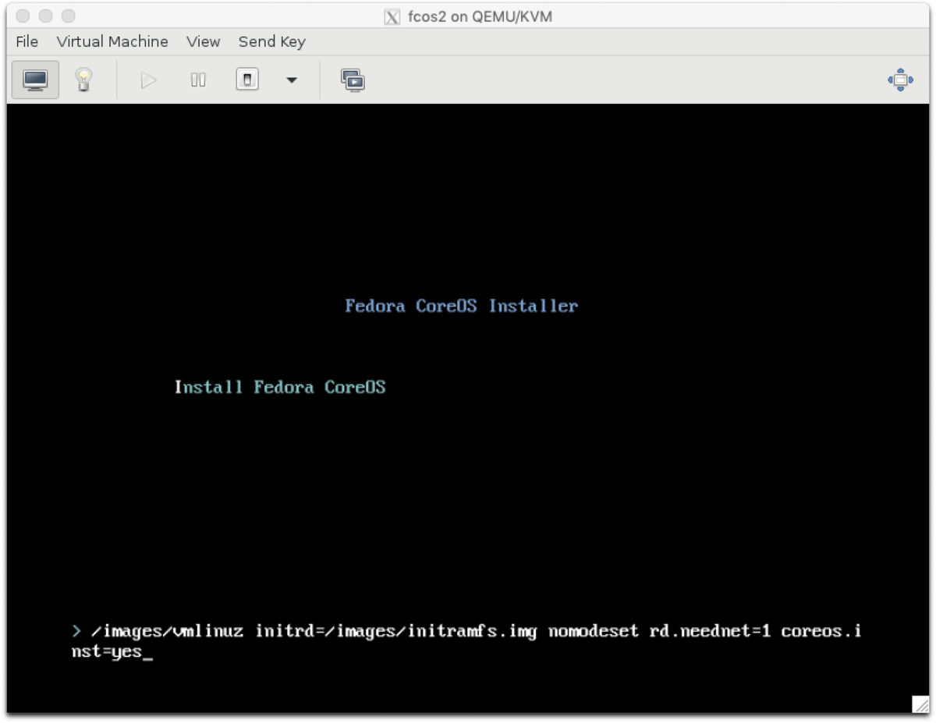Close the fcos2 window
Viewport: 936px width, 723px height.
click(23, 16)
